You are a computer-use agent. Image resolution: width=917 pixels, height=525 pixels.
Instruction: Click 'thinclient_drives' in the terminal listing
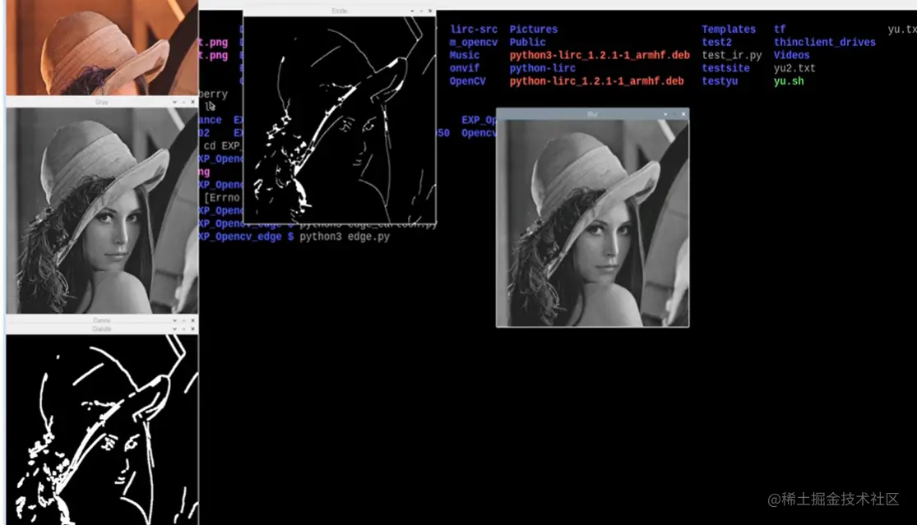(825, 42)
